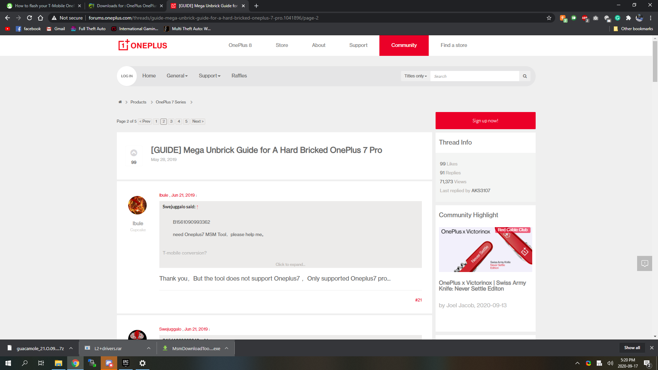658x370 pixels.
Task: Expand the Support forum dropdown
Action: (x=209, y=76)
